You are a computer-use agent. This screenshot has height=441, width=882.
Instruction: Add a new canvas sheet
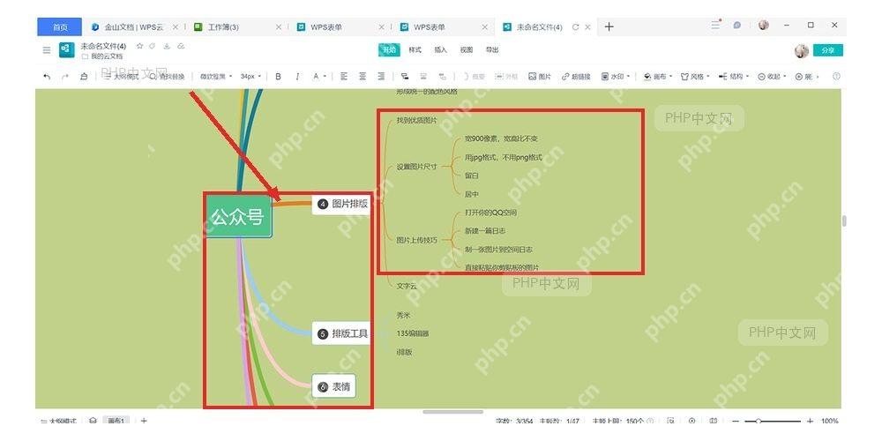pyautogui.click(x=144, y=420)
